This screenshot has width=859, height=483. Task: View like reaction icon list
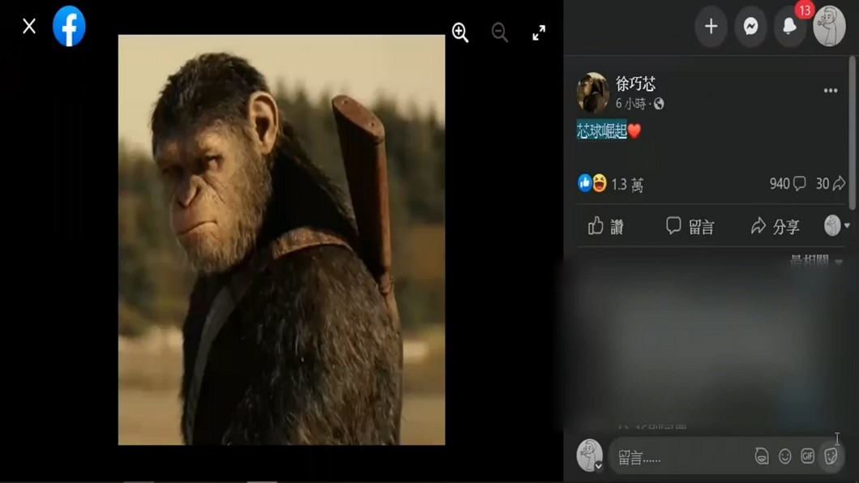584,183
